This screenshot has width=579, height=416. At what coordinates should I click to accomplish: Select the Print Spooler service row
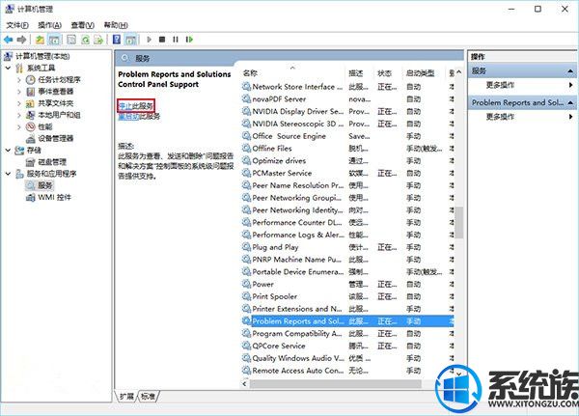pos(347,296)
